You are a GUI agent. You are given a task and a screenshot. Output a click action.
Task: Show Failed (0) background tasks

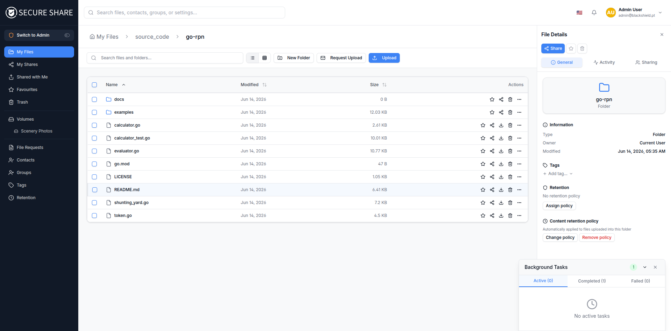pyautogui.click(x=640, y=281)
